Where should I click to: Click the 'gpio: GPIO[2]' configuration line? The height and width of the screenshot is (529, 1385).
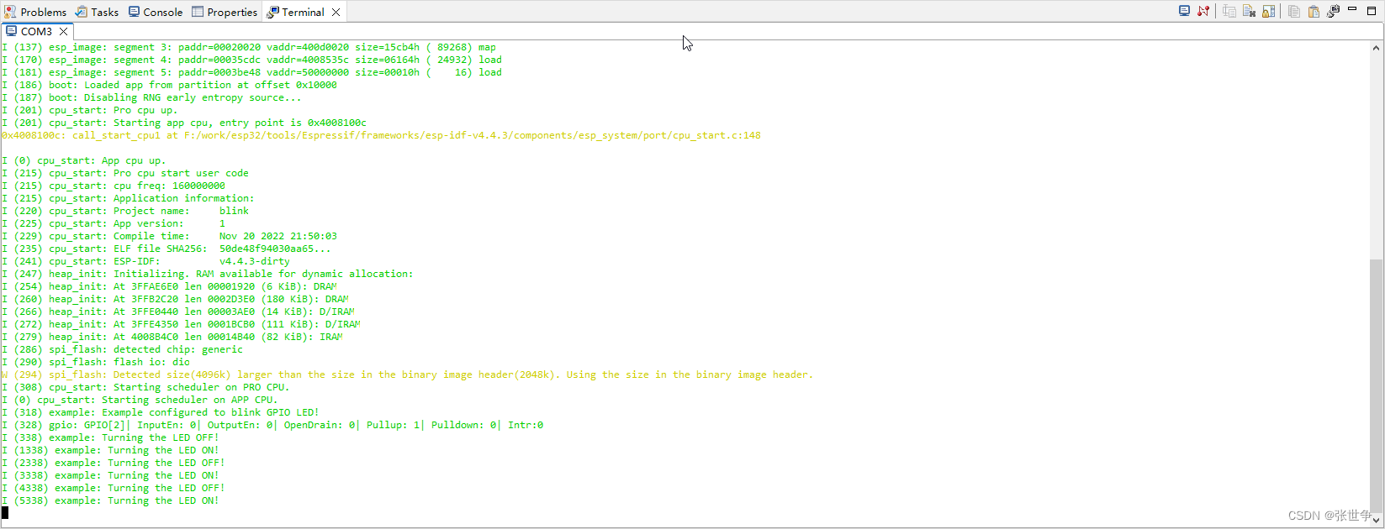[x=272, y=425]
